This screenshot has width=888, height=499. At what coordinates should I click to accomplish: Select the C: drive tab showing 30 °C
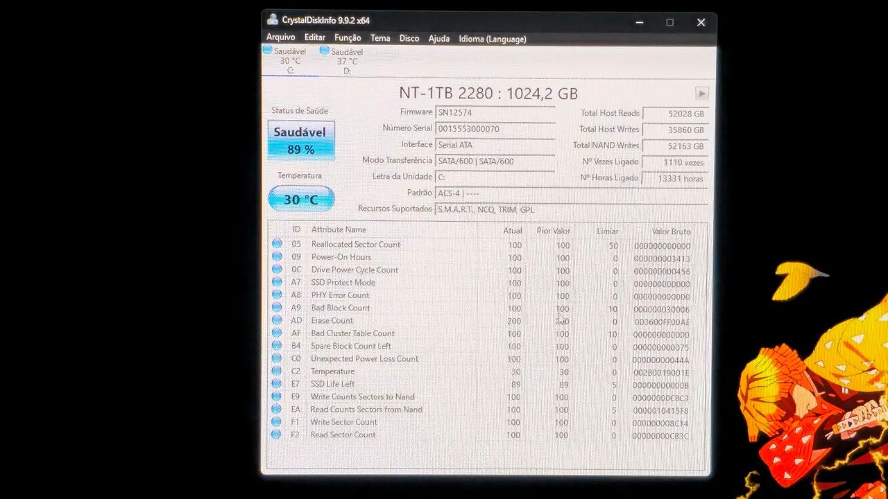click(290, 60)
